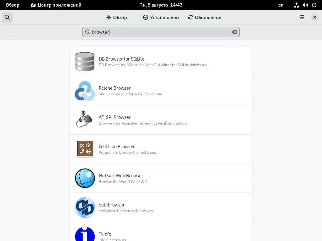Click 'Program to browse themed icons' description

[127, 153]
